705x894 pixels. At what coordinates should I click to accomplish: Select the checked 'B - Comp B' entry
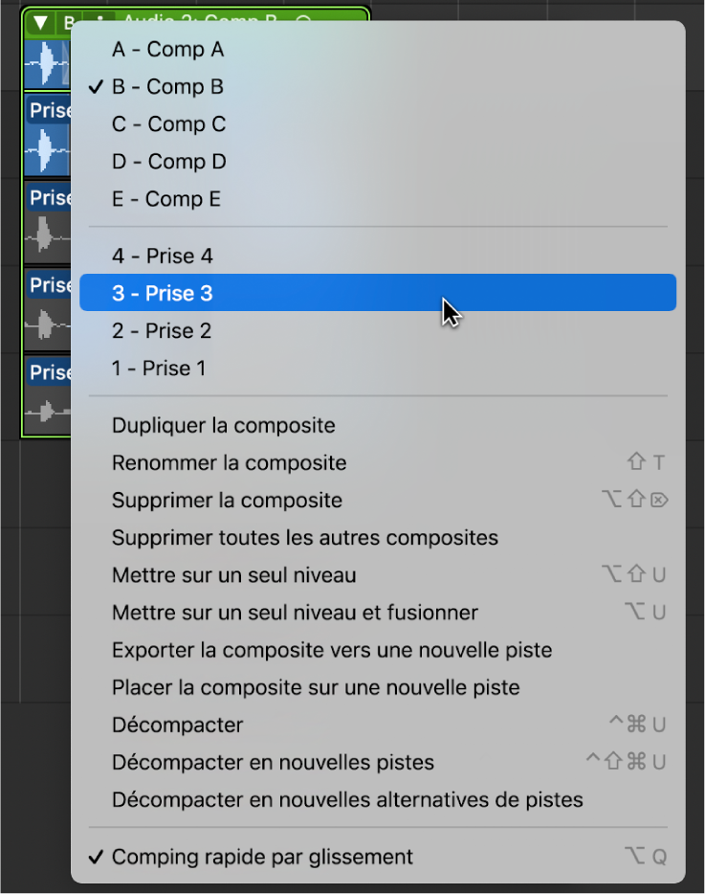point(169,86)
